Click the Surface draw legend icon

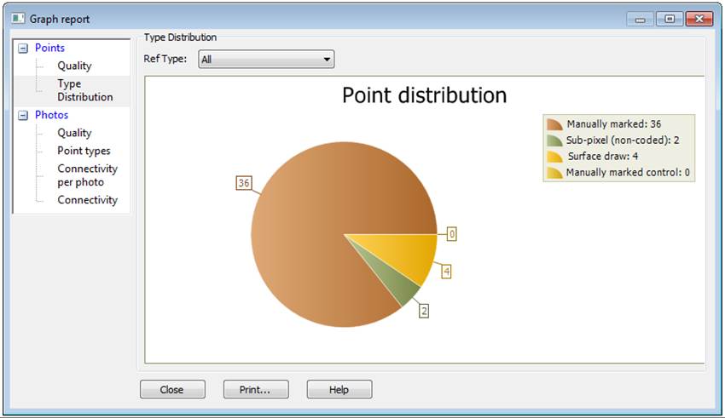[x=554, y=157]
